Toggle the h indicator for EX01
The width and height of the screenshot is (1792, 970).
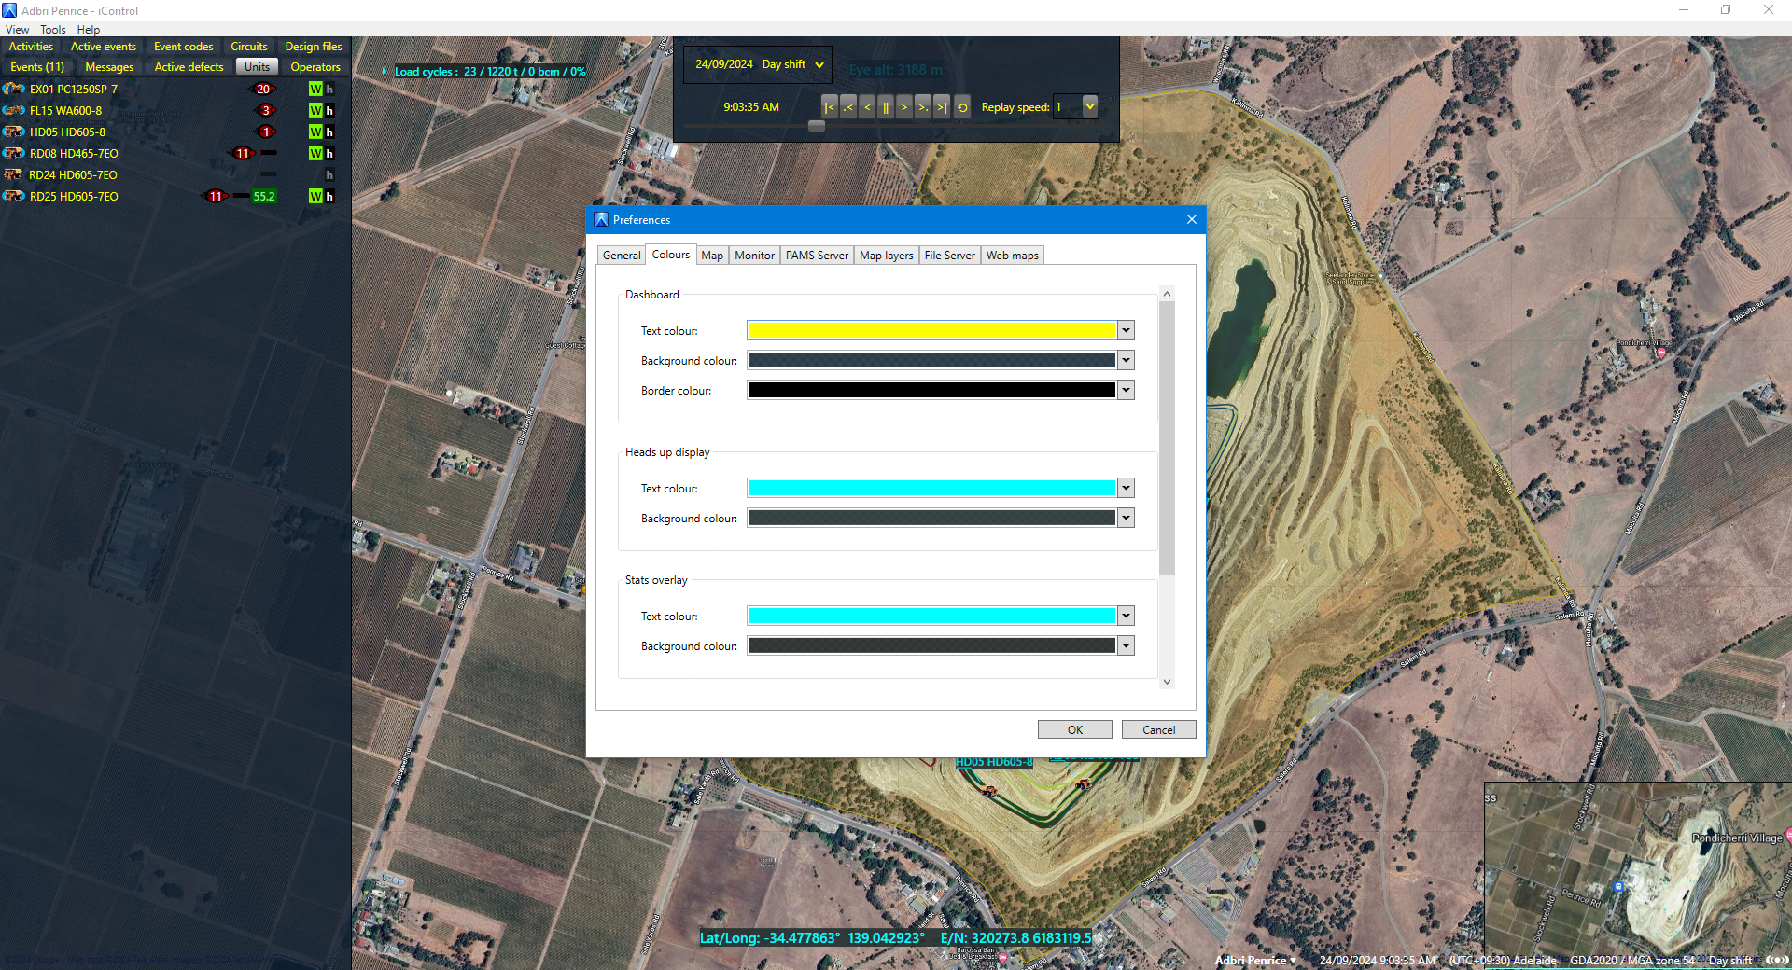click(x=329, y=89)
